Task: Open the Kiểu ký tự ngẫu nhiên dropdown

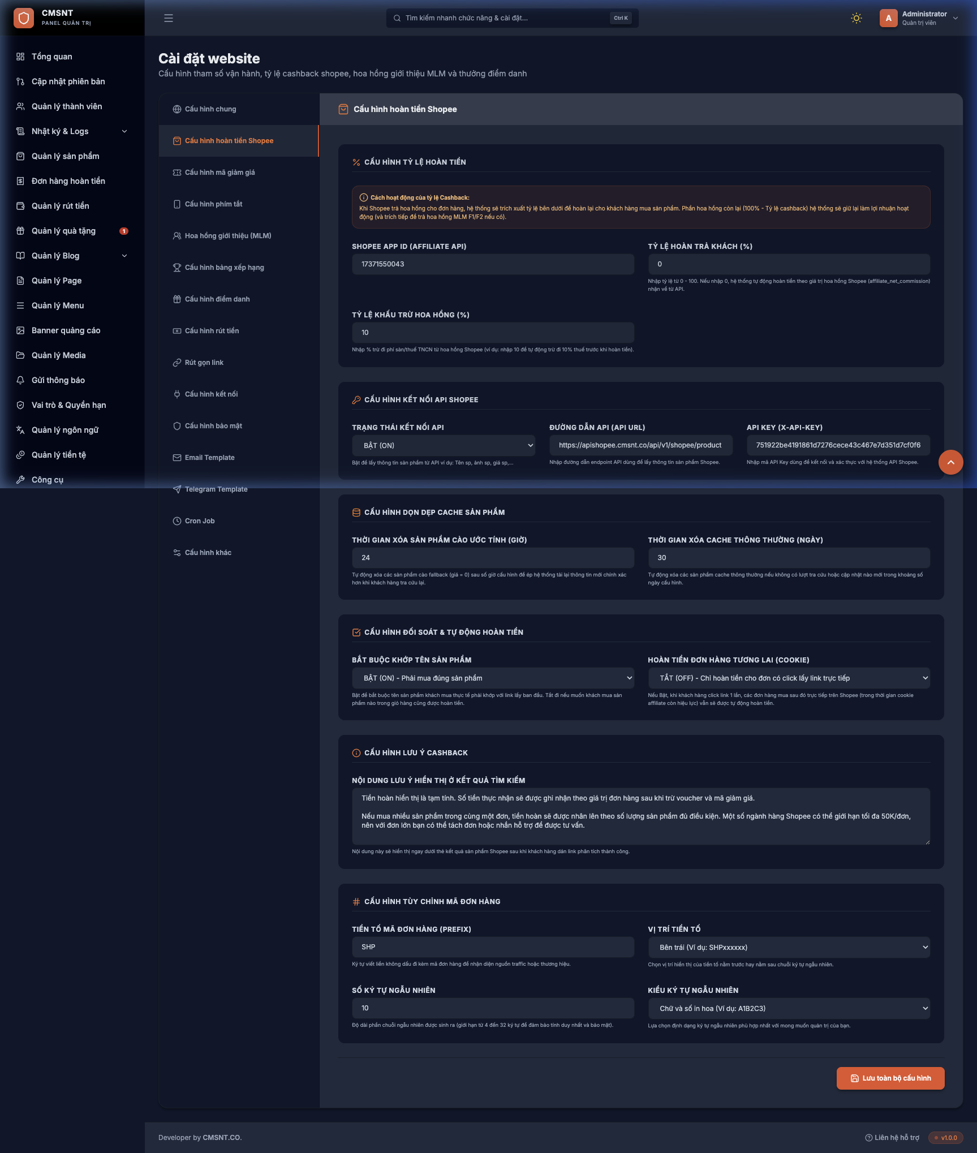Action: tap(789, 1009)
